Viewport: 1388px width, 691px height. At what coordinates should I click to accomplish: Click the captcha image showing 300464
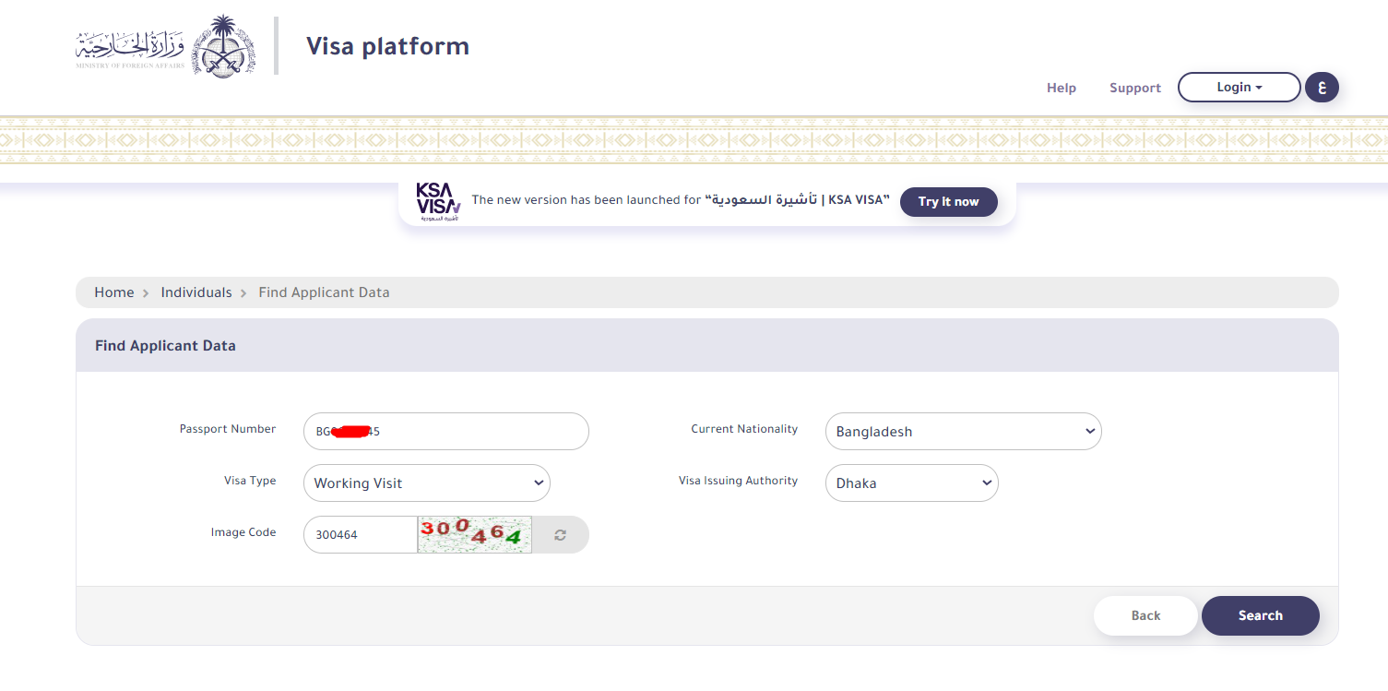click(x=474, y=534)
